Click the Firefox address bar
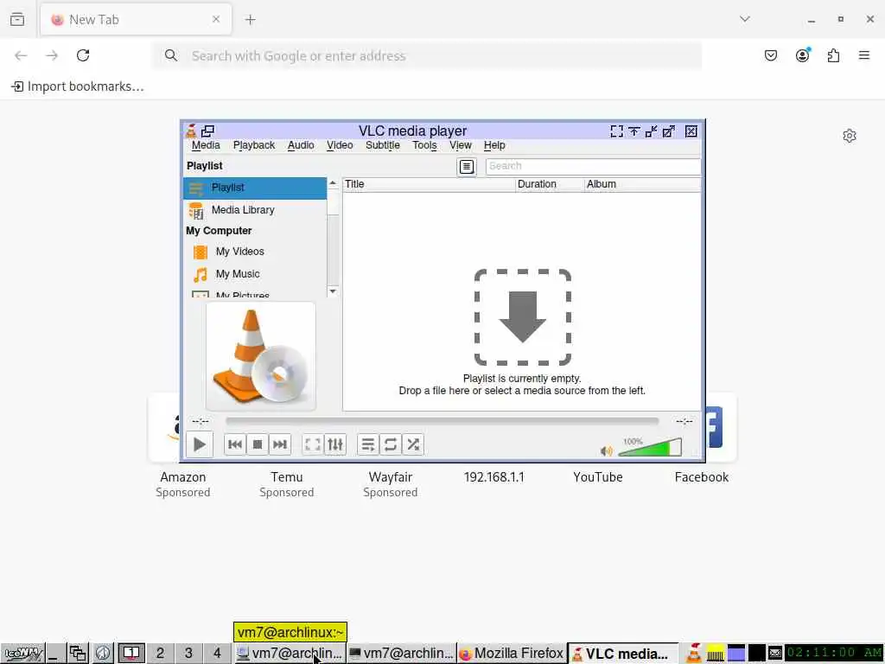The width and height of the screenshot is (885, 664). 427,55
